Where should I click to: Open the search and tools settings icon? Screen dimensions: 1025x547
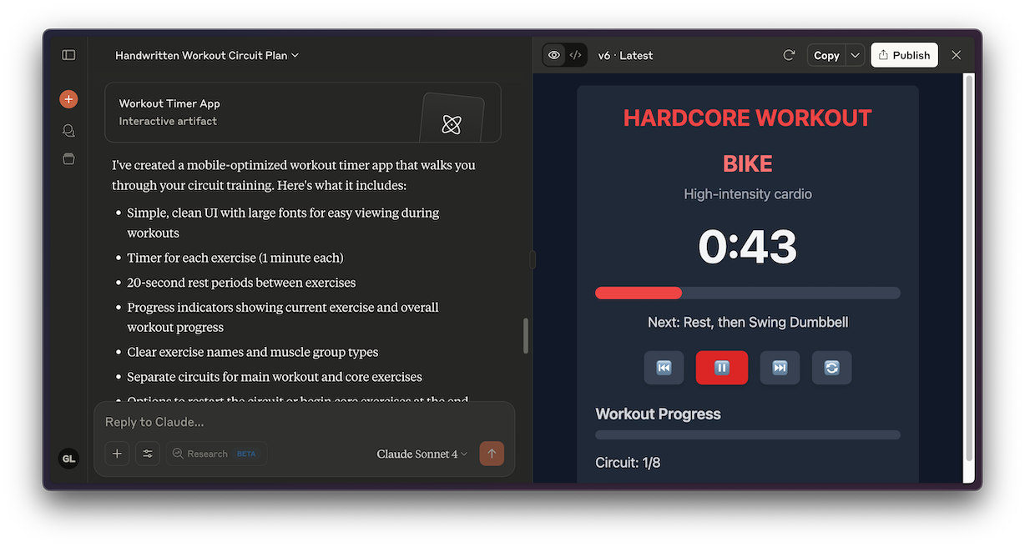click(x=148, y=454)
